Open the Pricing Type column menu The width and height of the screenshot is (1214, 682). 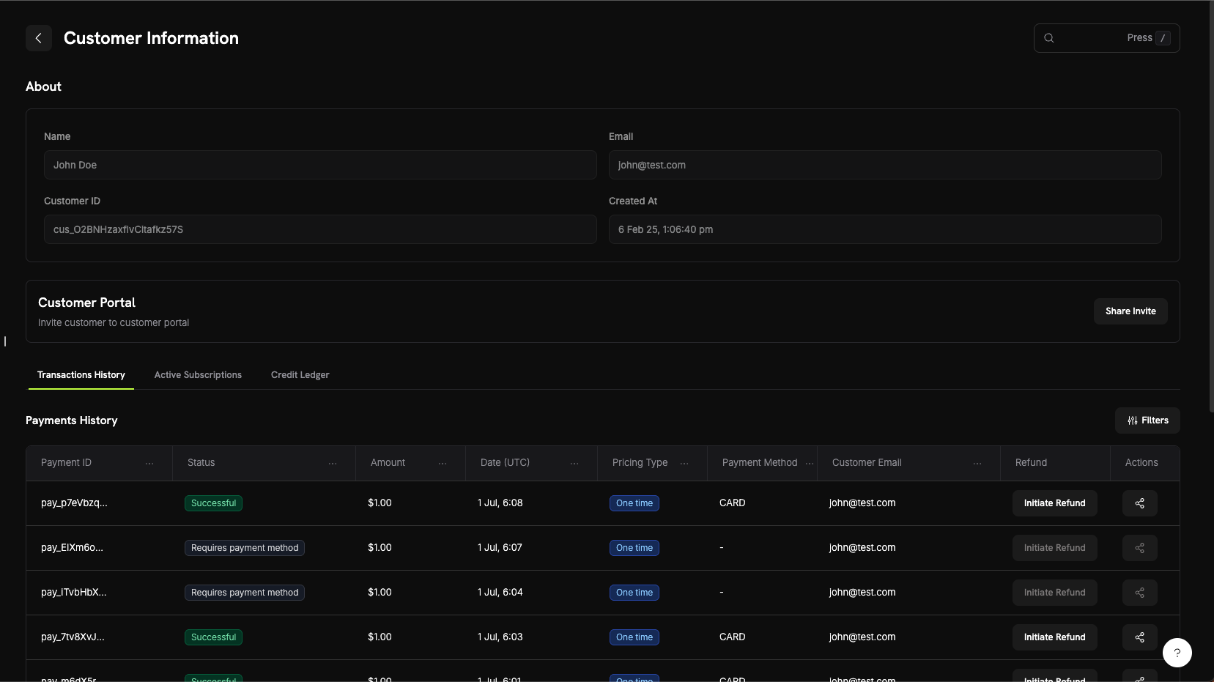coord(684,463)
